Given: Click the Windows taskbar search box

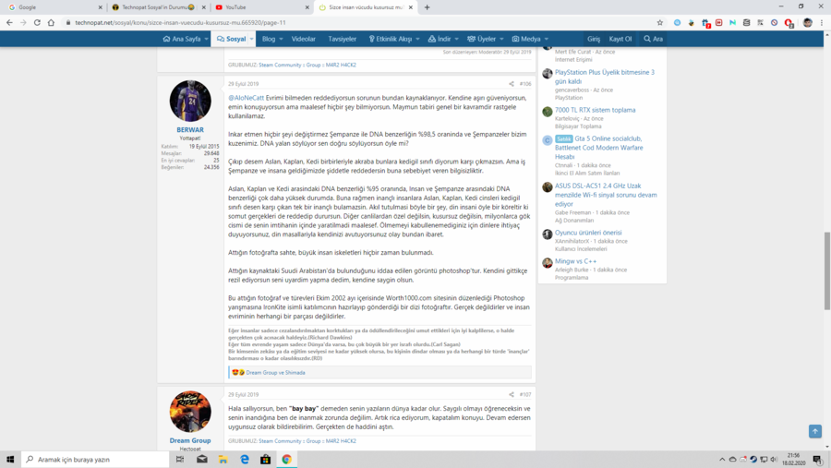Looking at the screenshot, I should [95, 459].
